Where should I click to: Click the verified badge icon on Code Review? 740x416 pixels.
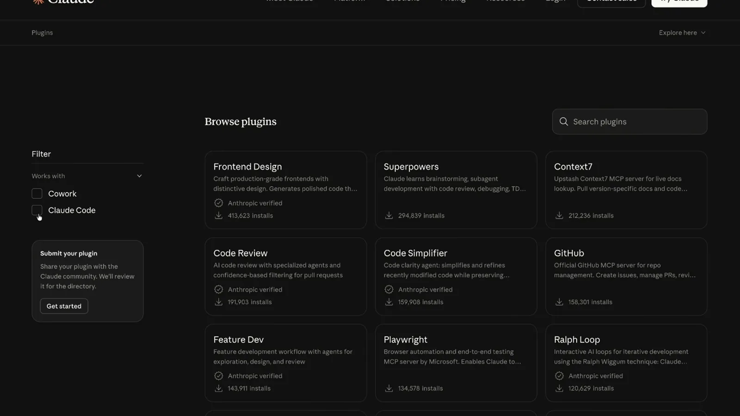pos(219,289)
